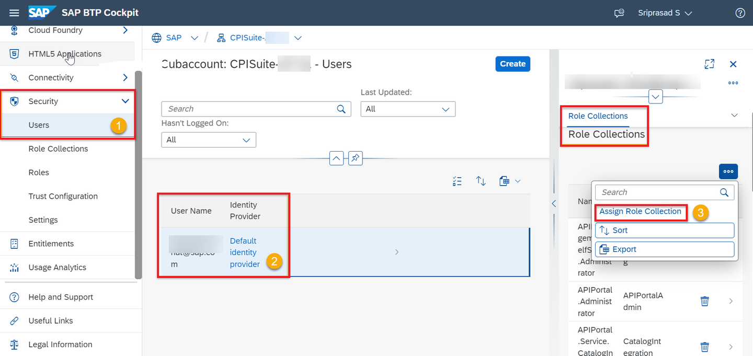The width and height of the screenshot is (753, 356).
Task: Open the help question mark icon in header
Action: [740, 13]
